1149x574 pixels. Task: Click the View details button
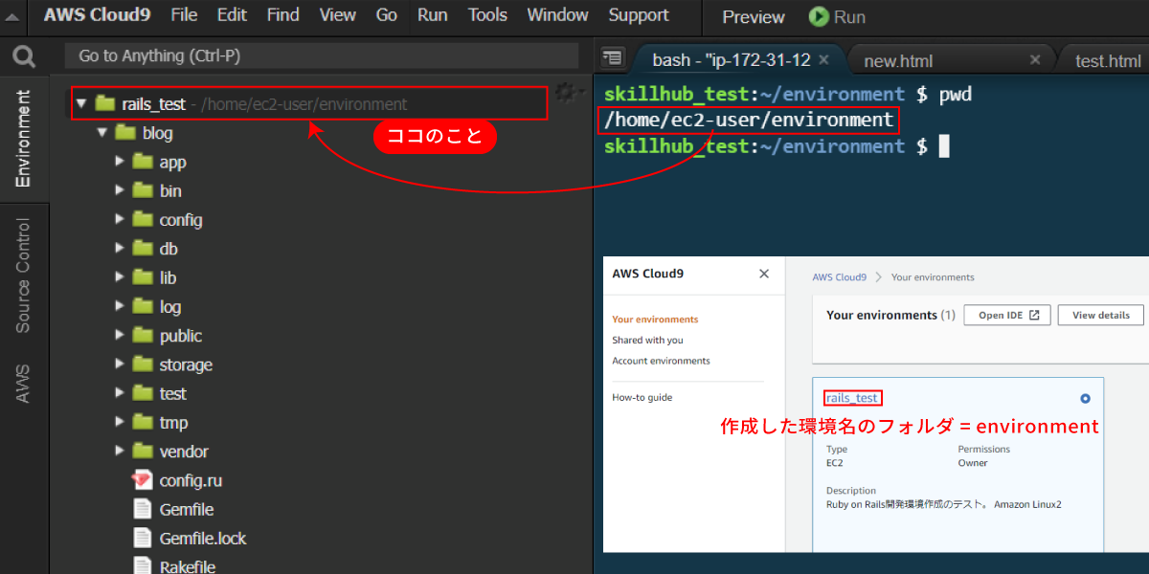click(x=1100, y=316)
